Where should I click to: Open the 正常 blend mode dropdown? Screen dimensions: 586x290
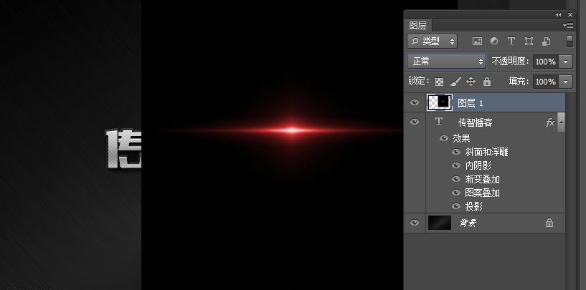[x=447, y=62]
